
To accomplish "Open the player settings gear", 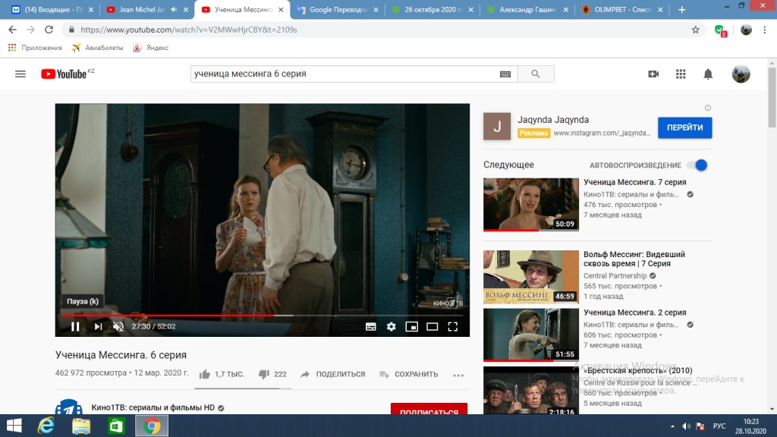I will click(x=392, y=326).
